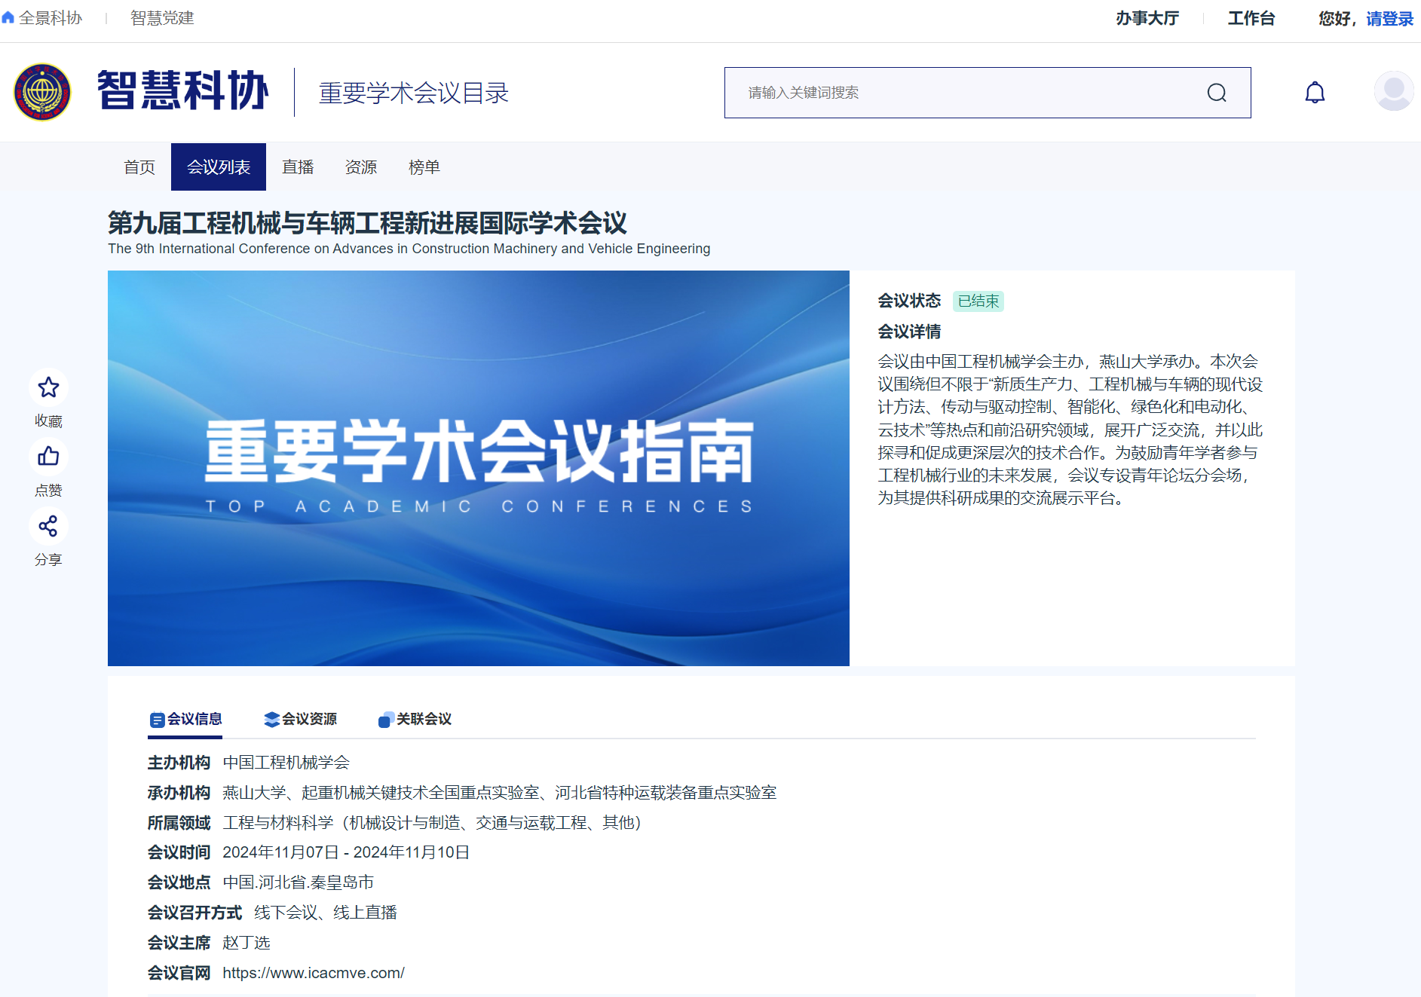The height and width of the screenshot is (997, 1421).
Task: Select the 会议资源 tab
Action: pyautogui.click(x=300, y=719)
